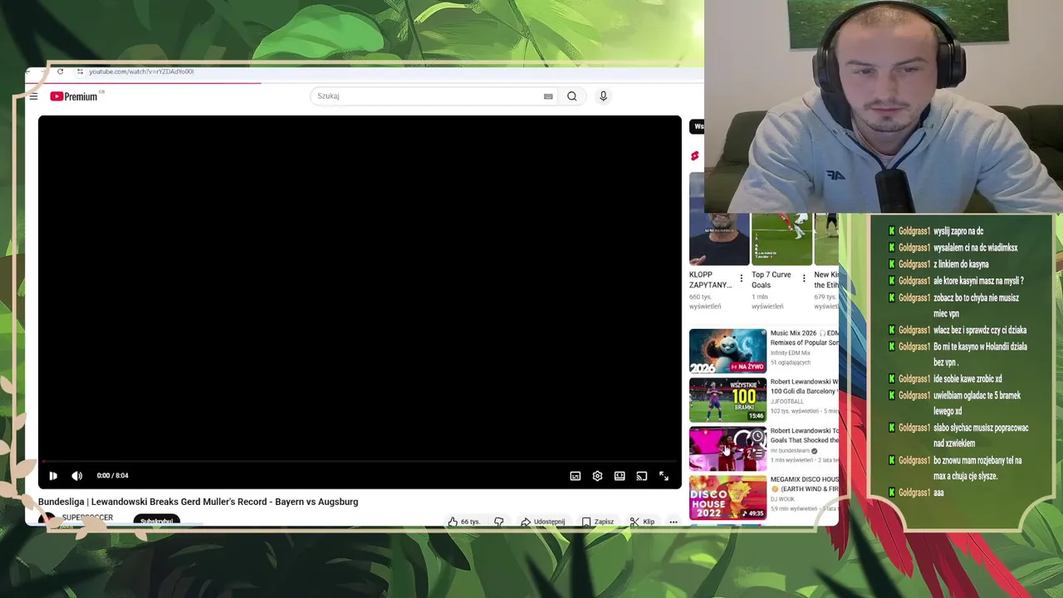The height and width of the screenshot is (598, 1063).
Task: Click the Top 7 Curve Goals title text
Action: pyautogui.click(x=772, y=280)
